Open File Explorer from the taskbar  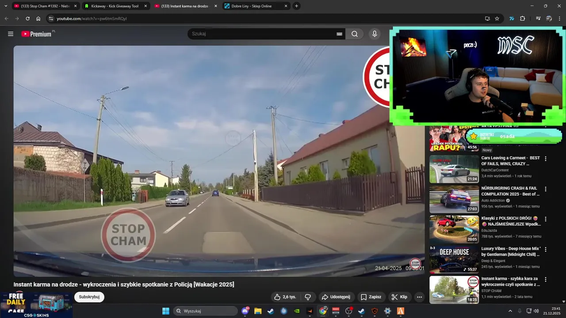click(x=258, y=311)
